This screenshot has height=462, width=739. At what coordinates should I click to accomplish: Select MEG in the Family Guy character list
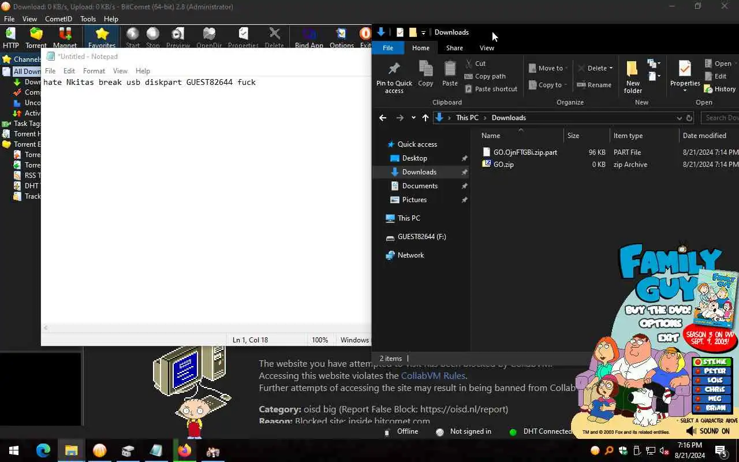pyautogui.click(x=712, y=399)
